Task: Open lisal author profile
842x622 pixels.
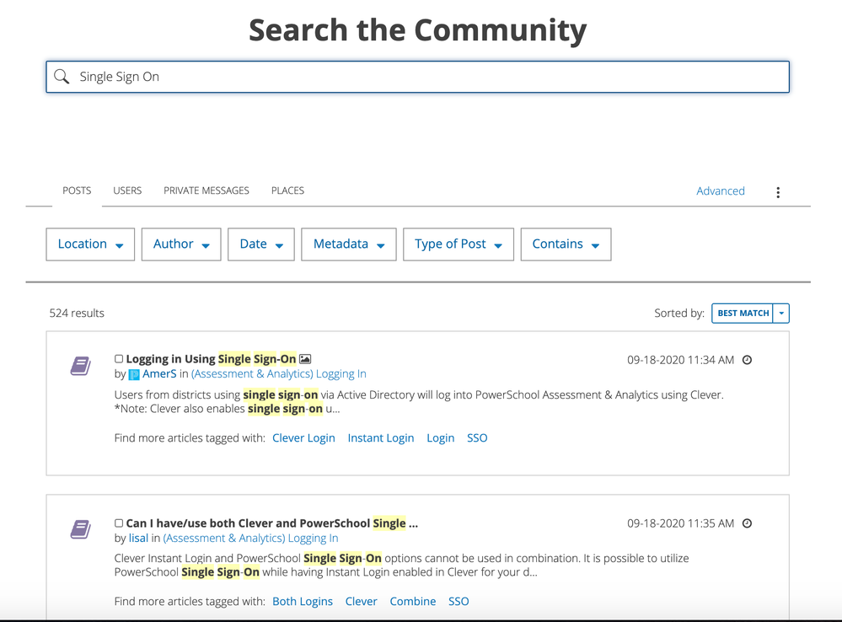Action: [x=138, y=539]
